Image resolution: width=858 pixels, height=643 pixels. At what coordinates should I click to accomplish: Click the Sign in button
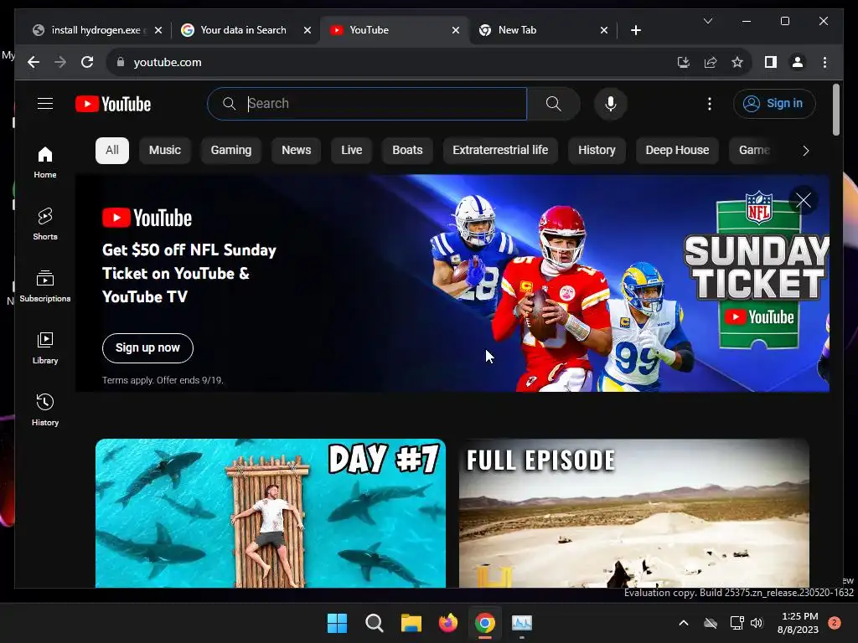point(773,103)
